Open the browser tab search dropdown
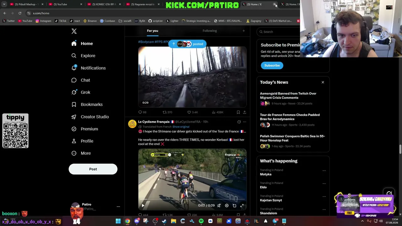Viewport: 402px width, 226px height. point(4,4)
